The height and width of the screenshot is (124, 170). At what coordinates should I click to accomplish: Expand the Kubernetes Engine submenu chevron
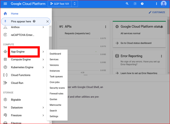43,67
